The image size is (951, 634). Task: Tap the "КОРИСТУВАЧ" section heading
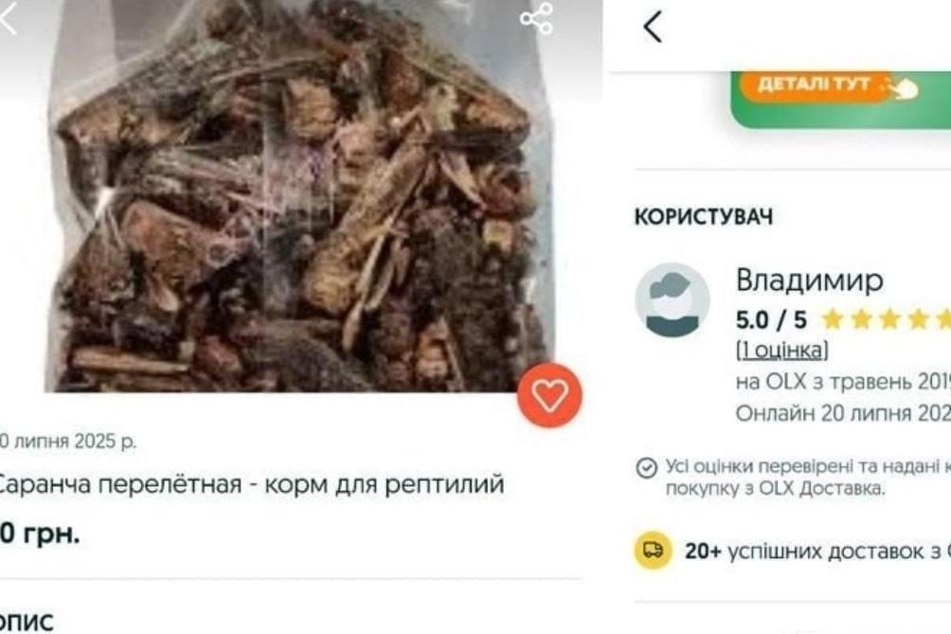(704, 217)
